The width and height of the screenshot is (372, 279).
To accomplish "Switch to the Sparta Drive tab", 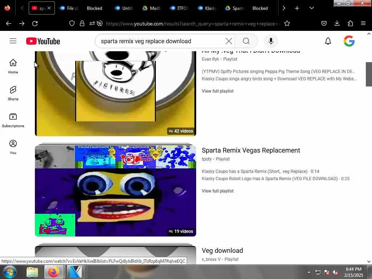I will coord(235,8).
